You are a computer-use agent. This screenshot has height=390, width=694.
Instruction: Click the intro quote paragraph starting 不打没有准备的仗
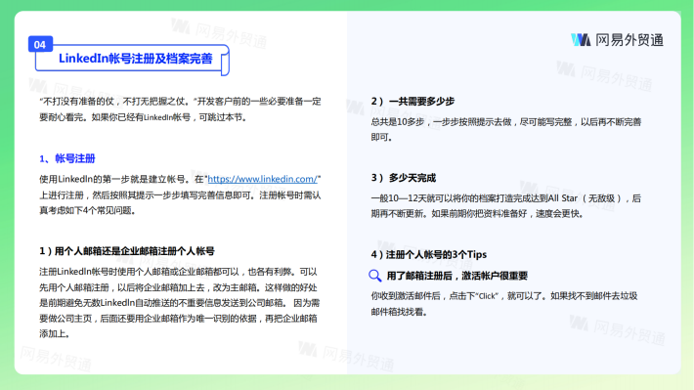click(x=180, y=108)
